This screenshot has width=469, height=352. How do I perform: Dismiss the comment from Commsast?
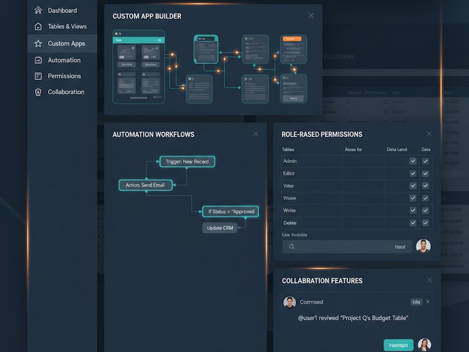click(428, 302)
